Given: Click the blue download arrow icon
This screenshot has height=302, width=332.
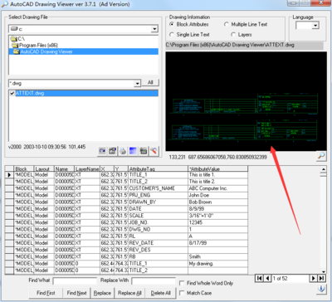Looking at the screenshot, I should pos(321,289).
